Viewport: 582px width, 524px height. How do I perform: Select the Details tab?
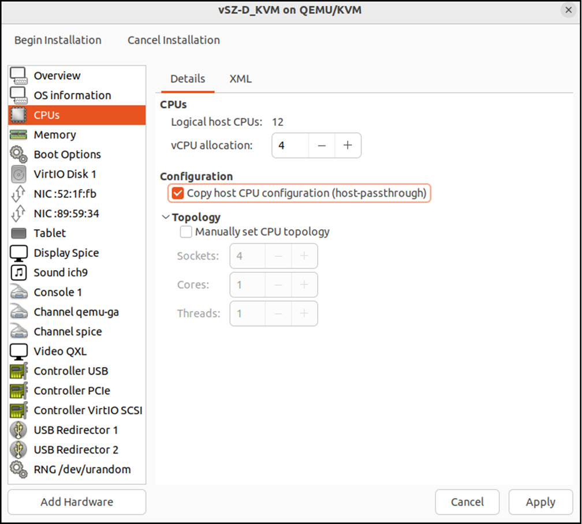188,78
